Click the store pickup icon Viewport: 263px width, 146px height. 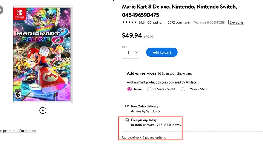pyautogui.click(x=127, y=120)
